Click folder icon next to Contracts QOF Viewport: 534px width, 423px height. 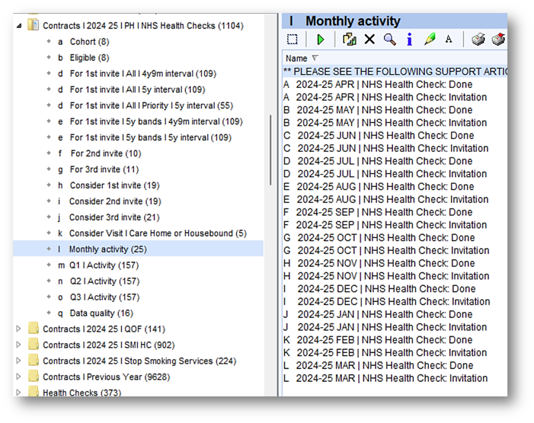click(34, 328)
